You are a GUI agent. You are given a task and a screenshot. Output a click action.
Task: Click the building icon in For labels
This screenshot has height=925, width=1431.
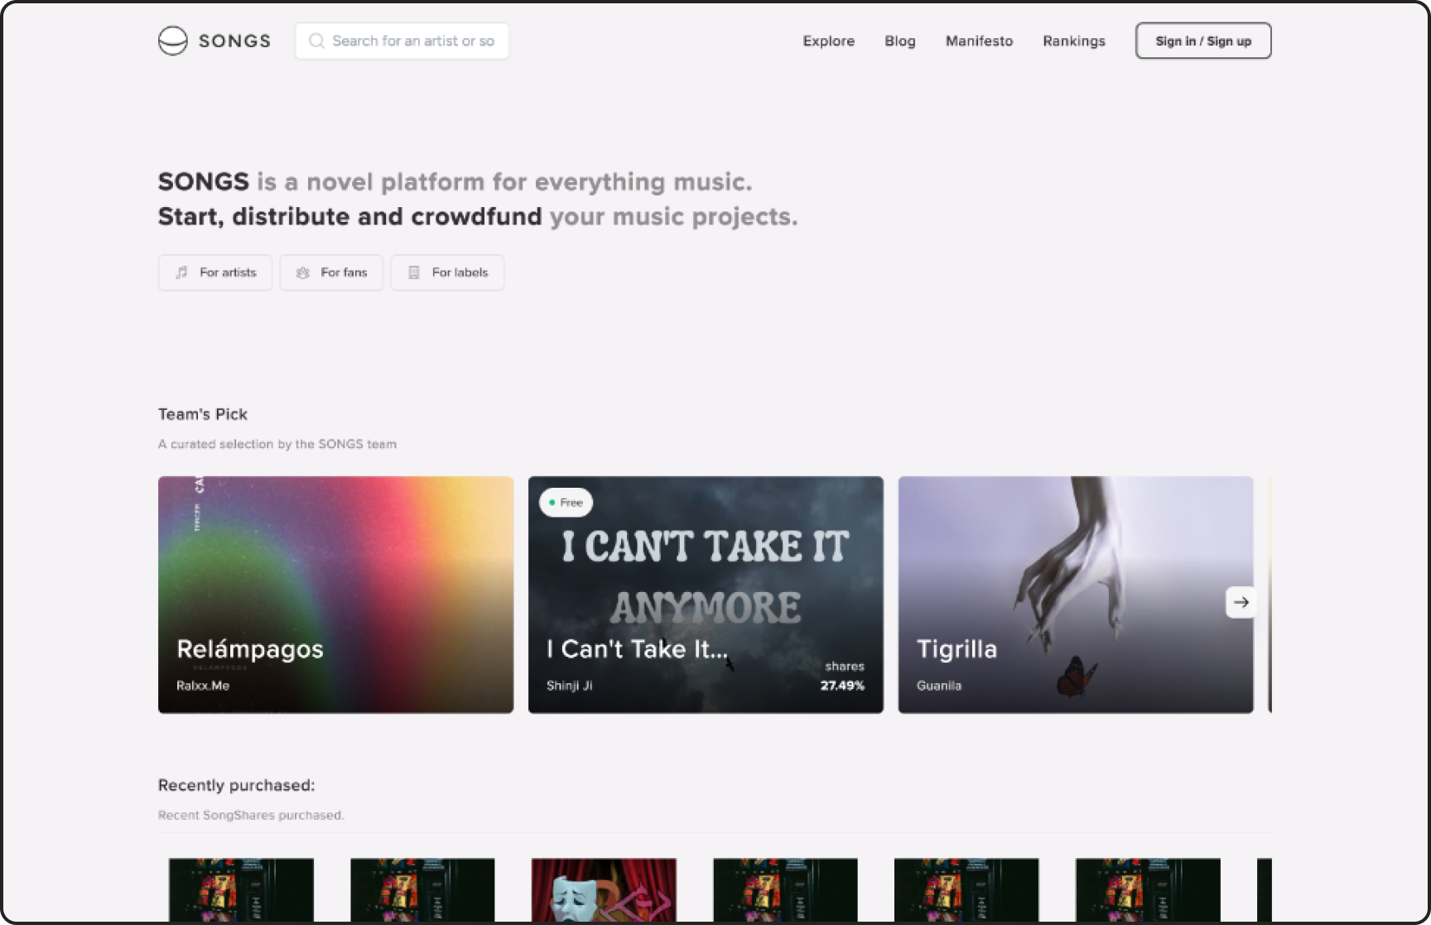(x=414, y=272)
